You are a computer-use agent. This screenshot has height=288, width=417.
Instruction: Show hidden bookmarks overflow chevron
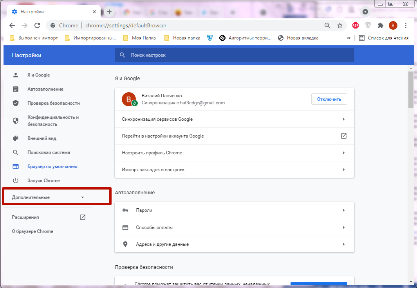tap(348, 38)
